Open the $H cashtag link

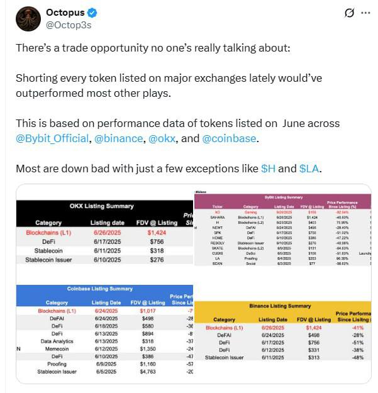point(268,169)
